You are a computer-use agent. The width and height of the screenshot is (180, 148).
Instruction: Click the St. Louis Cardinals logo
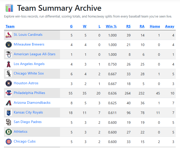point(9,35)
